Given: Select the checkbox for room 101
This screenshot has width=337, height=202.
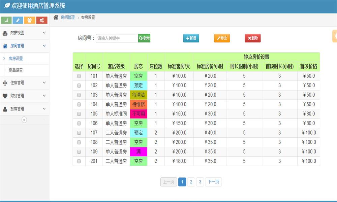Looking at the screenshot, I should click(79, 76).
